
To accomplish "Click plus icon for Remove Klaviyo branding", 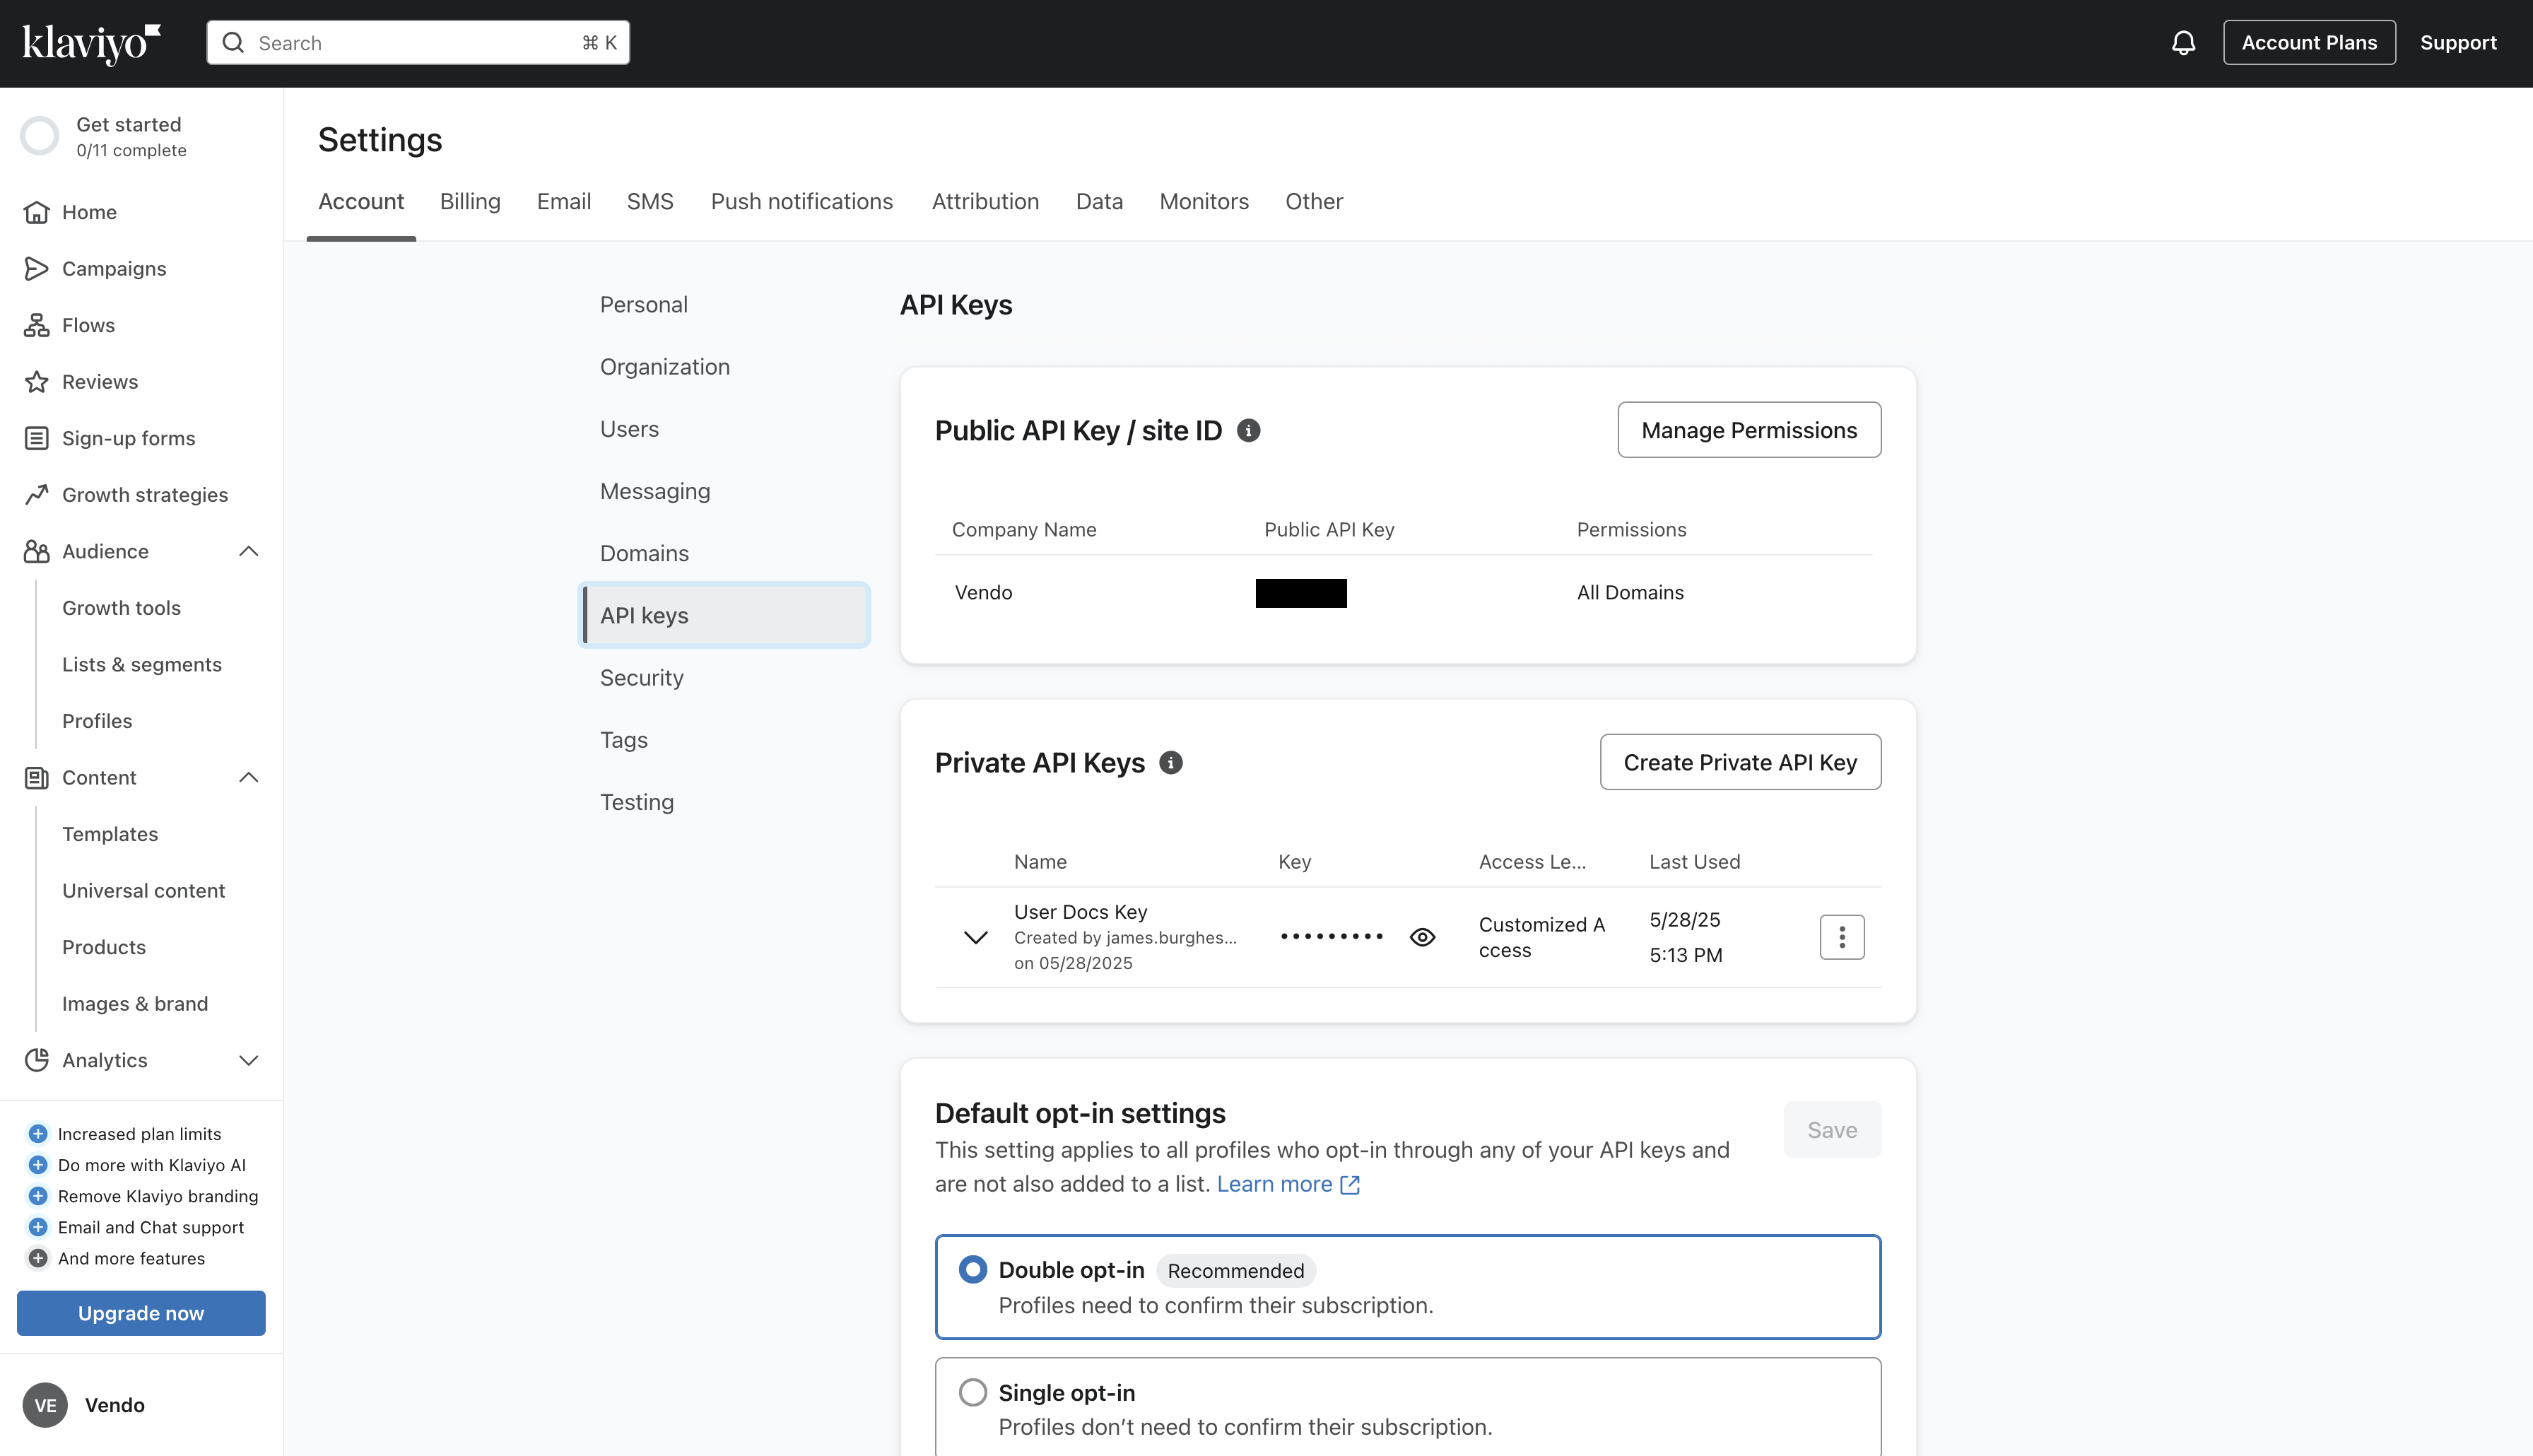I will click(38, 1196).
